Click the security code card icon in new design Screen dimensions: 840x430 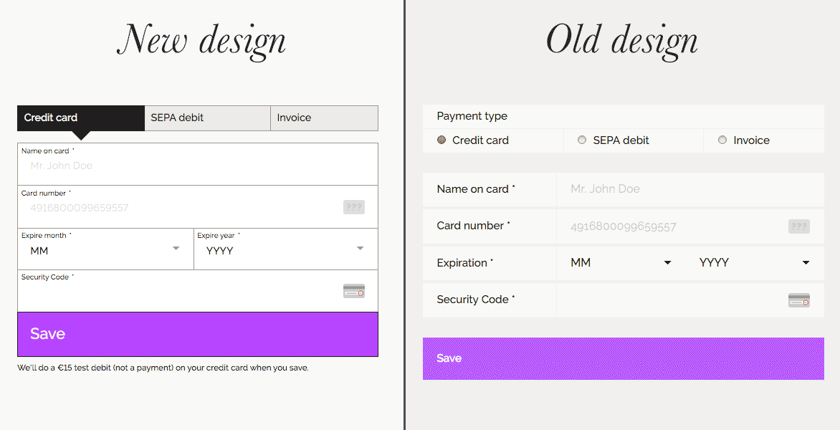tap(353, 291)
